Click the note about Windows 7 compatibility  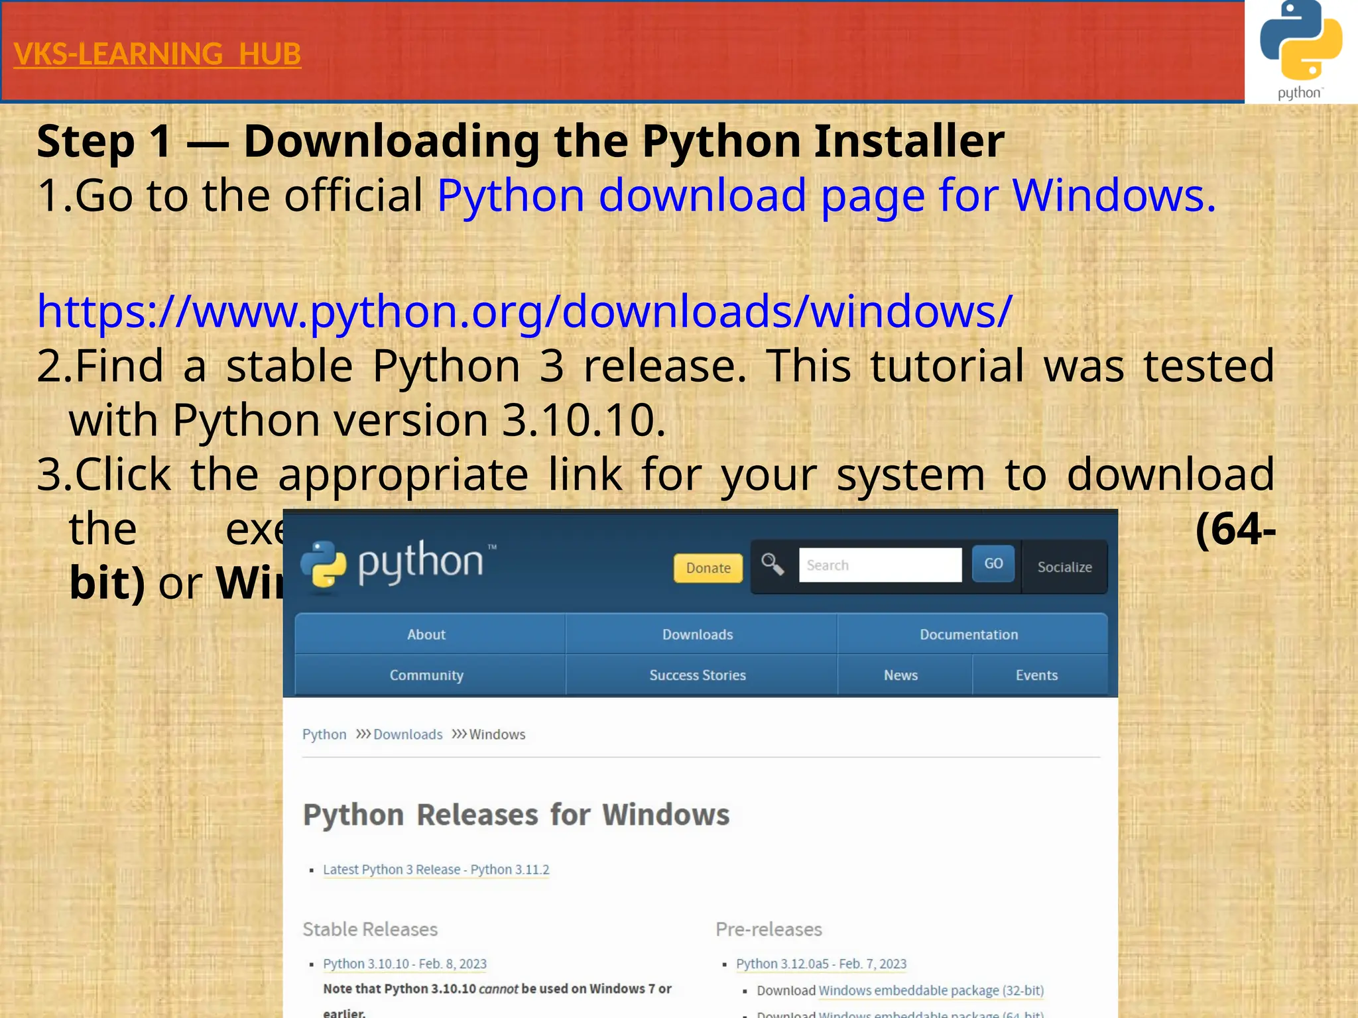(x=497, y=1000)
